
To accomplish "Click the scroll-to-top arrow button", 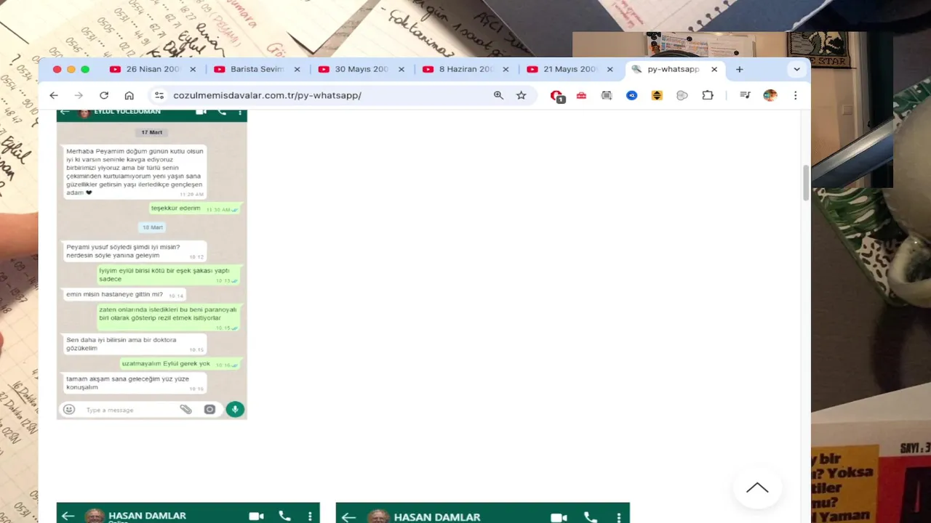I will [x=757, y=488].
